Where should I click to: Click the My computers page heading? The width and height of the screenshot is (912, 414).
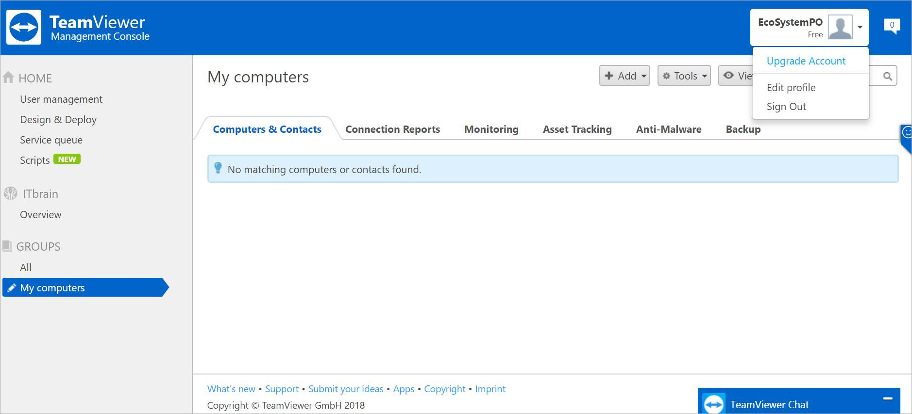(x=258, y=78)
